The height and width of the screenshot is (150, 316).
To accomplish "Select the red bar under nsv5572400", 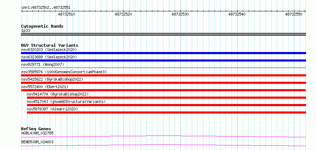I will point(163,90).
